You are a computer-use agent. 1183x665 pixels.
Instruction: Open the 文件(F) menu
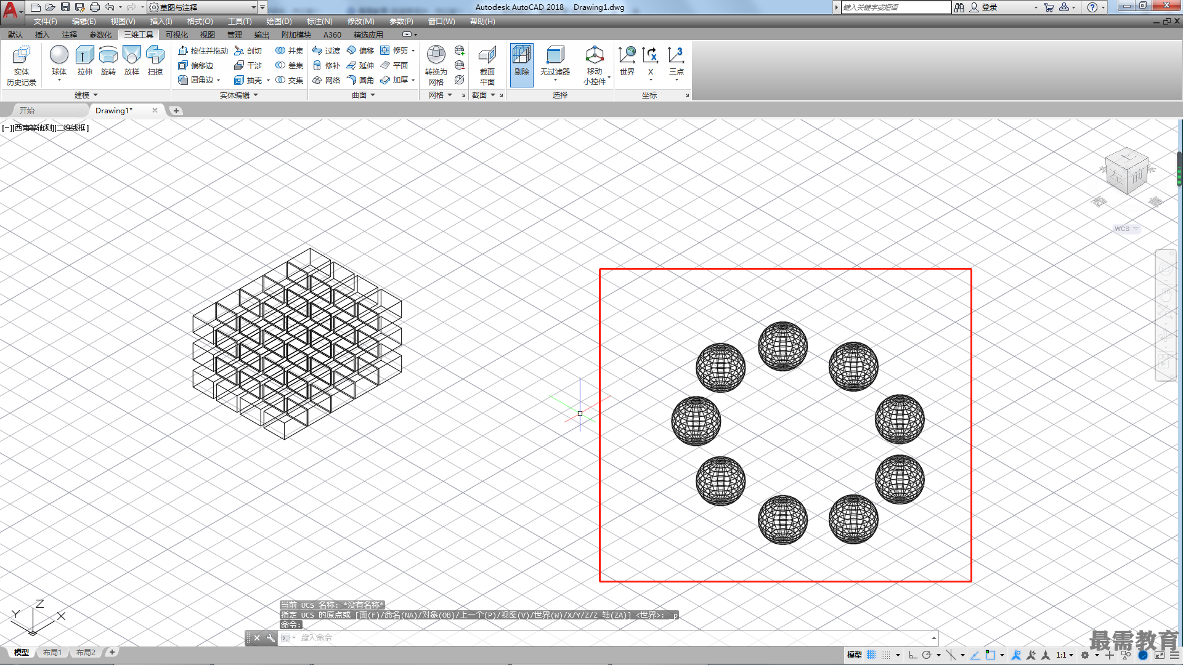(x=46, y=21)
